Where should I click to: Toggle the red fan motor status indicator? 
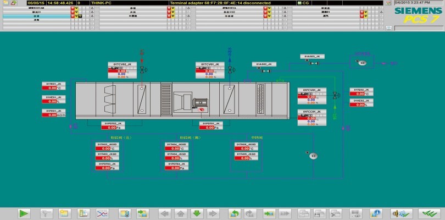tap(202, 109)
